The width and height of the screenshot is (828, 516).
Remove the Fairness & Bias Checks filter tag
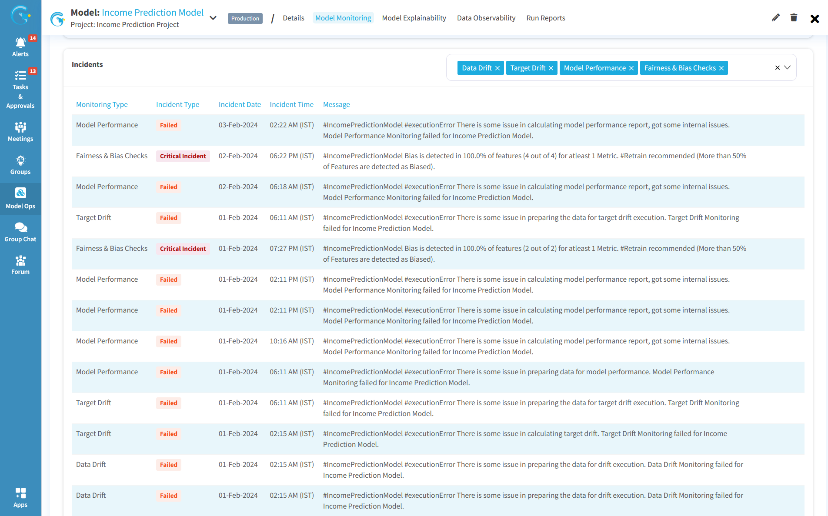click(721, 68)
